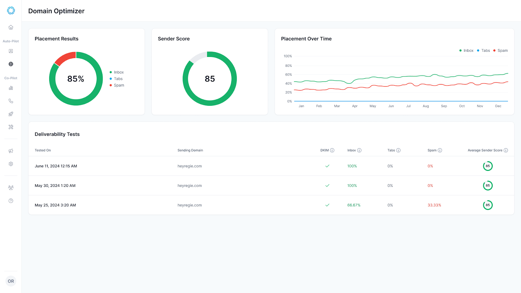Open the rocket icon in sidebar
521x293 pixels.
11,114
